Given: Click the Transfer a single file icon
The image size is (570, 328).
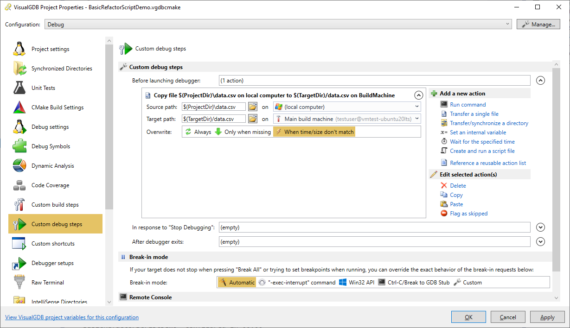Looking at the screenshot, I should point(444,114).
